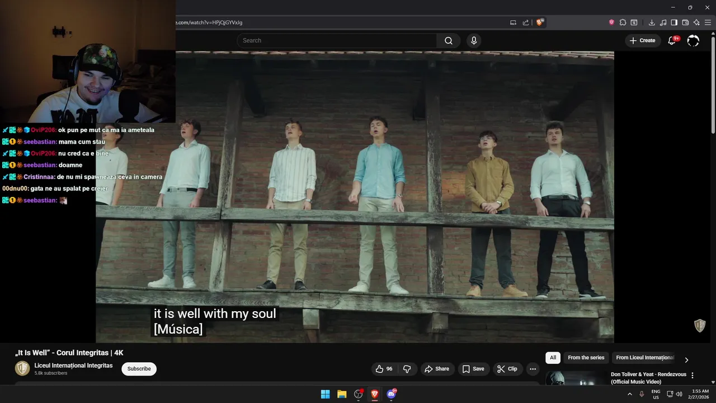Click the Clip scissors button
This screenshot has height=403, width=716.
click(507, 369)
